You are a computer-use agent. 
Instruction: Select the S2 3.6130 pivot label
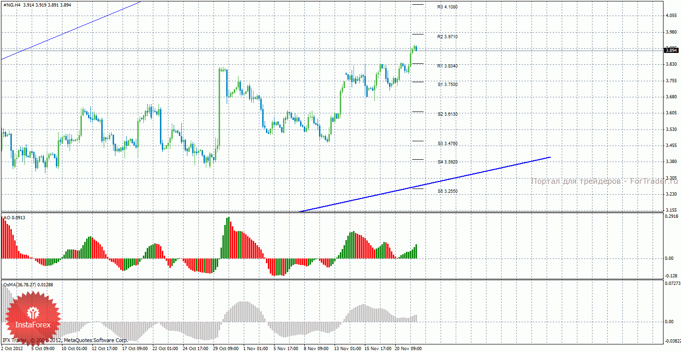pos(447,114)
